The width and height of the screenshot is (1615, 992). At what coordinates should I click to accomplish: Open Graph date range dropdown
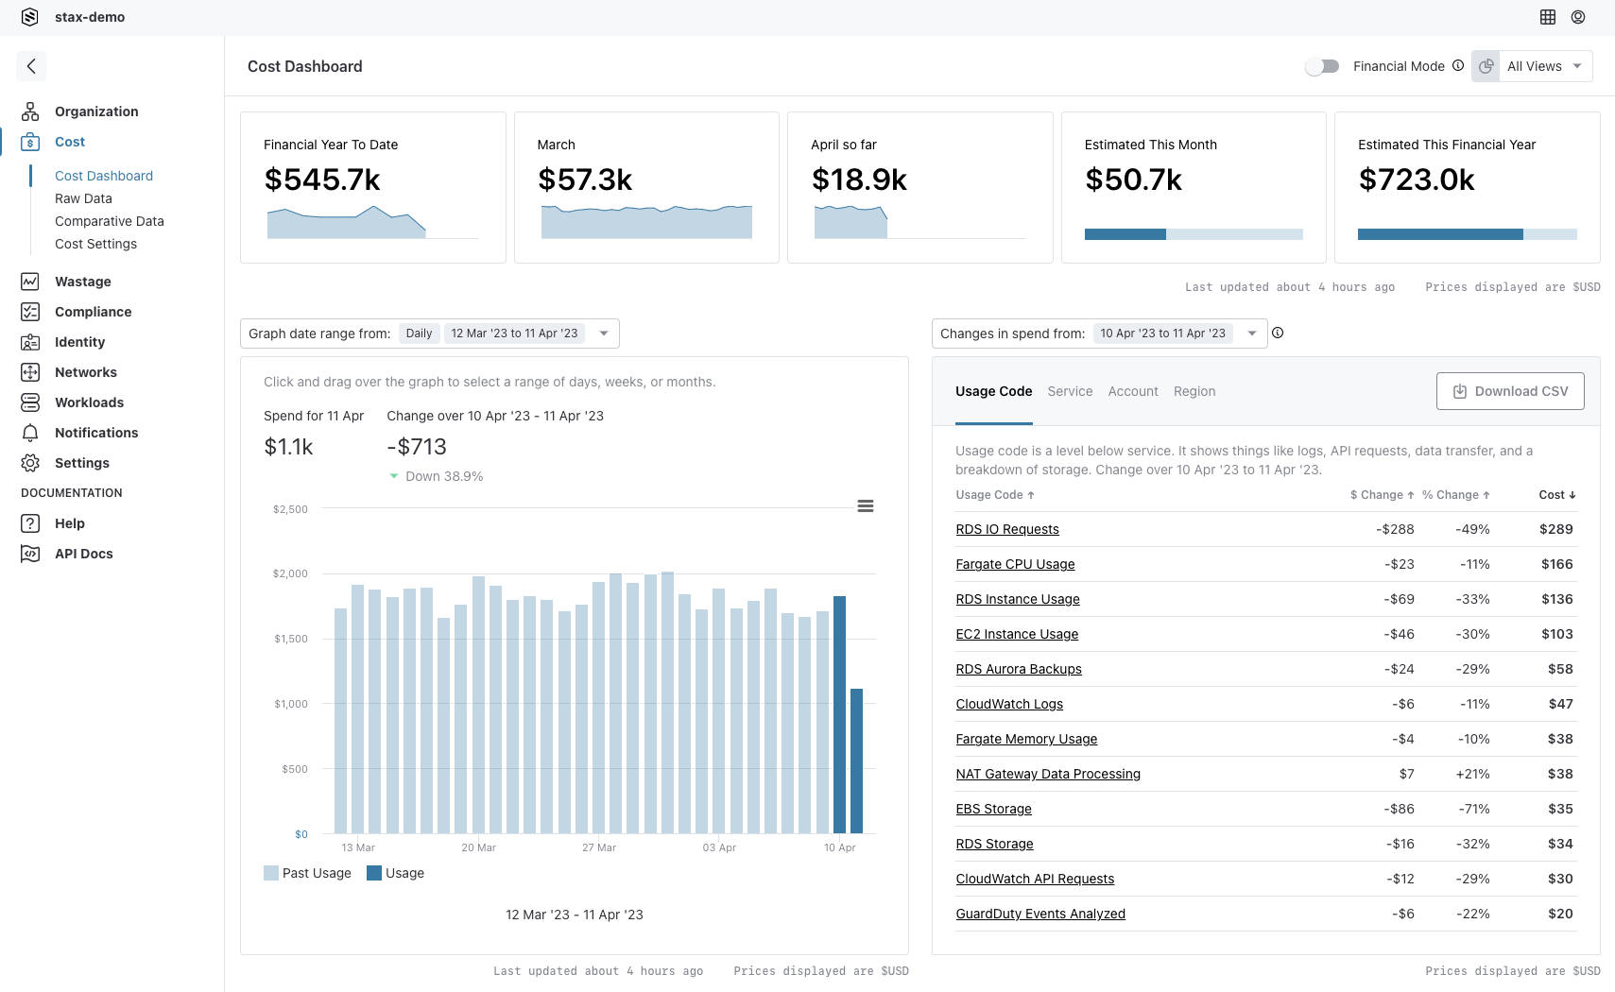(430, 334)
